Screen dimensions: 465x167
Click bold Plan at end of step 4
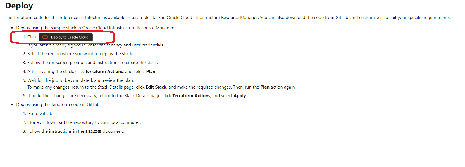point(151,72)
